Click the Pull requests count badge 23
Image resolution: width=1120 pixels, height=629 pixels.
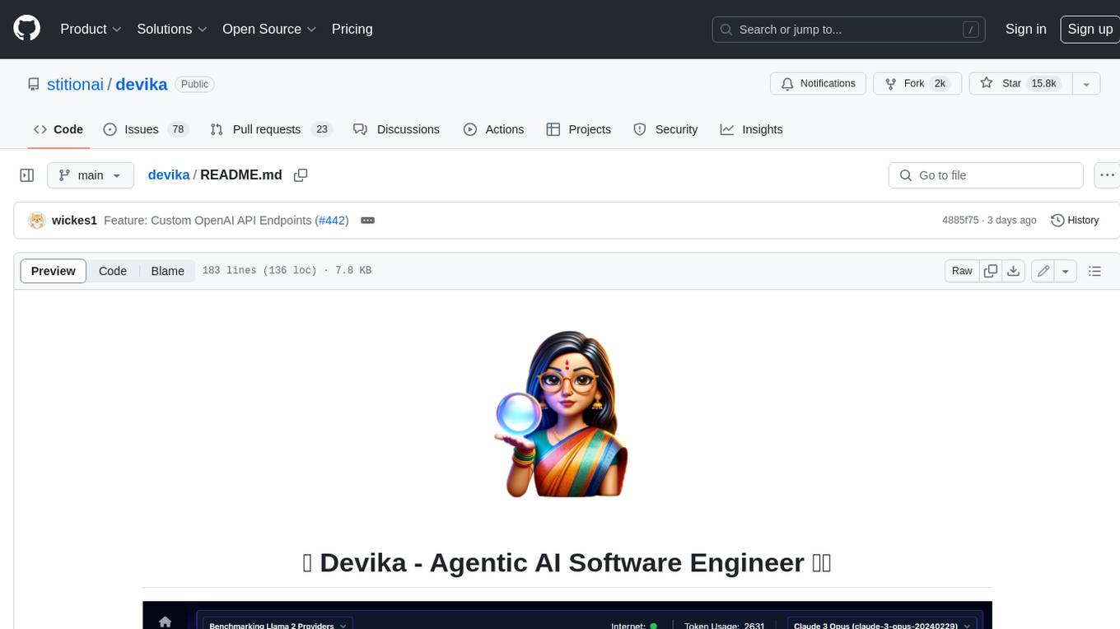322,129
